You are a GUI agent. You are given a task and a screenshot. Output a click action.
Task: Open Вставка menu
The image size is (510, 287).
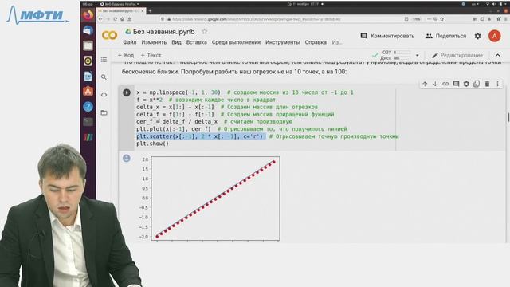click(x=197, y=42)
